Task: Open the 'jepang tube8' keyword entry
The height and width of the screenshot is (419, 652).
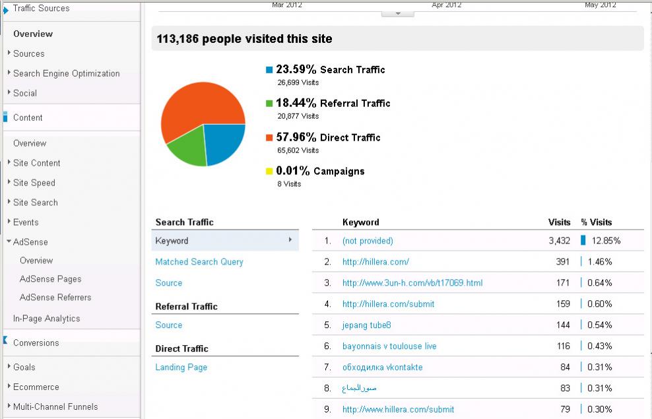Action: tap(367, 325)
